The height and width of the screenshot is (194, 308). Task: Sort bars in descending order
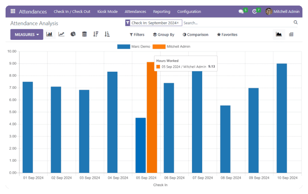(96, 34)
